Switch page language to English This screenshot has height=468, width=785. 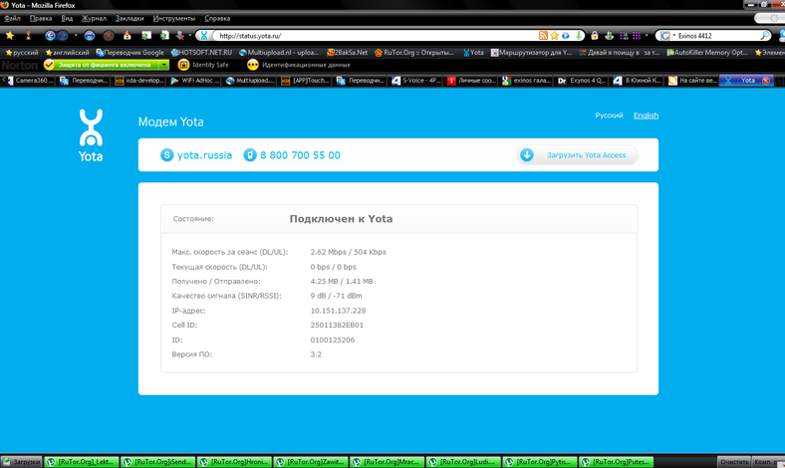coord(646,116)
